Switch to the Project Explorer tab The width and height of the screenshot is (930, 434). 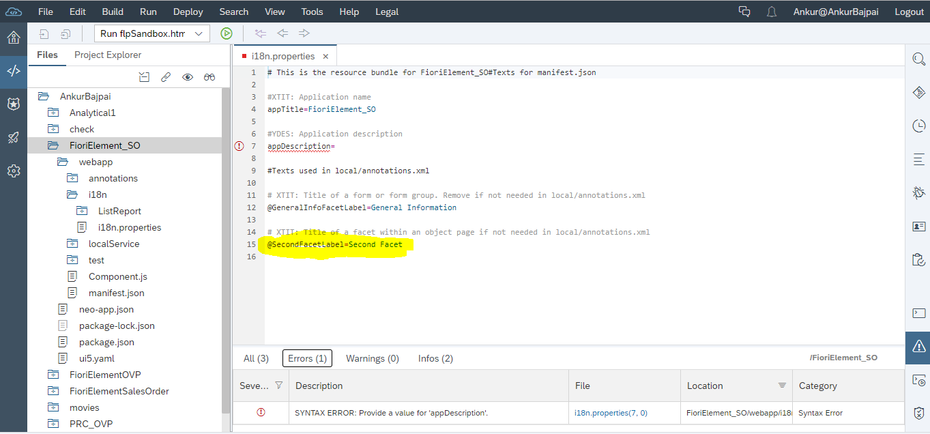pyautogui.click(x=108, y=55)
